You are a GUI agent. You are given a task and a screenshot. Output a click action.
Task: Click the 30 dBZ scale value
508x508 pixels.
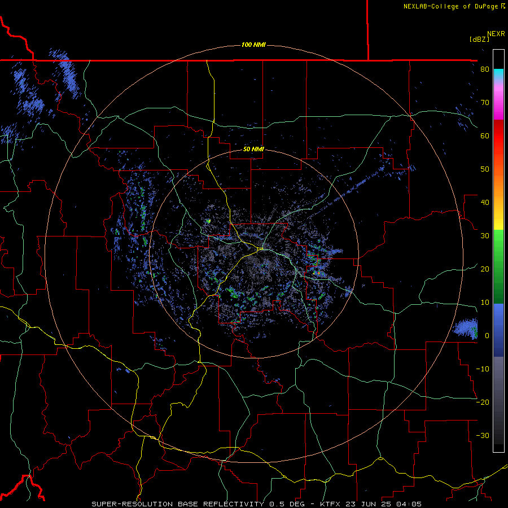coord(485,235)
